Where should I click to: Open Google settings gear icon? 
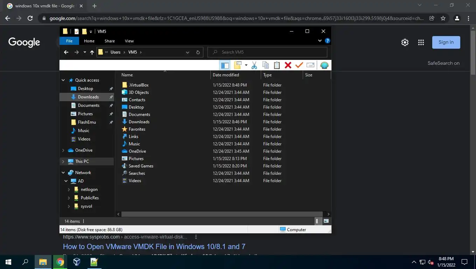click(x=405, y=42)
